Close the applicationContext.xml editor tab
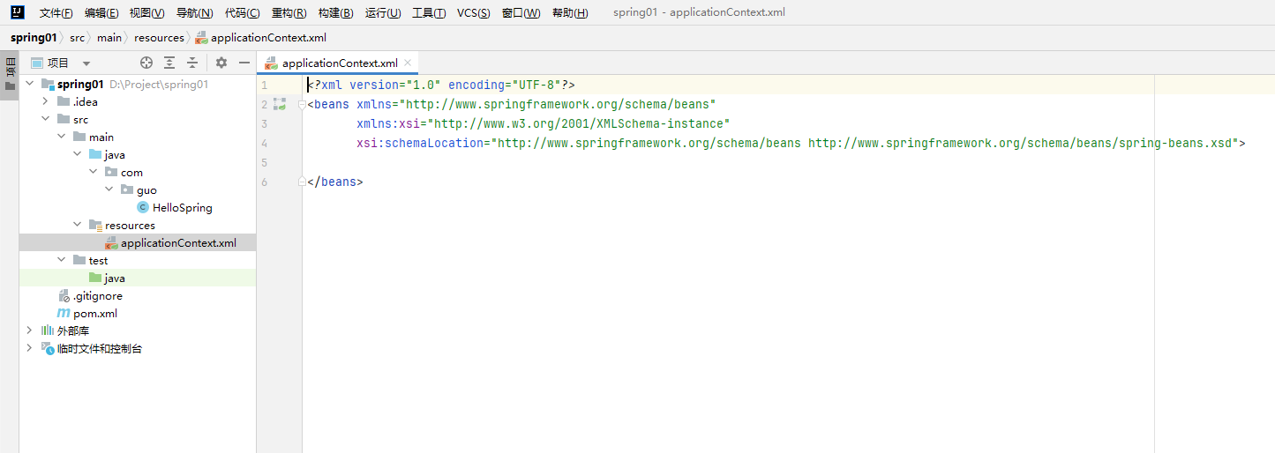This screenshot has width=1275, height=453. [x=408, y=63]
